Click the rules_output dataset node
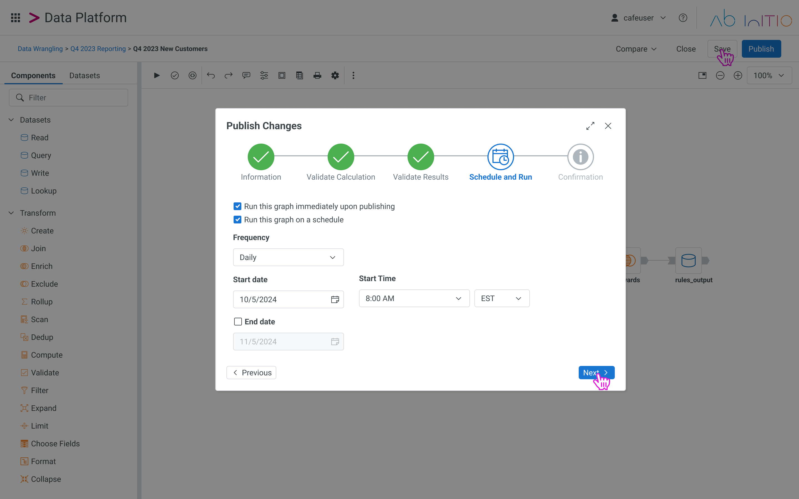Viewport: 799px width, 499px height. (688, 260)
